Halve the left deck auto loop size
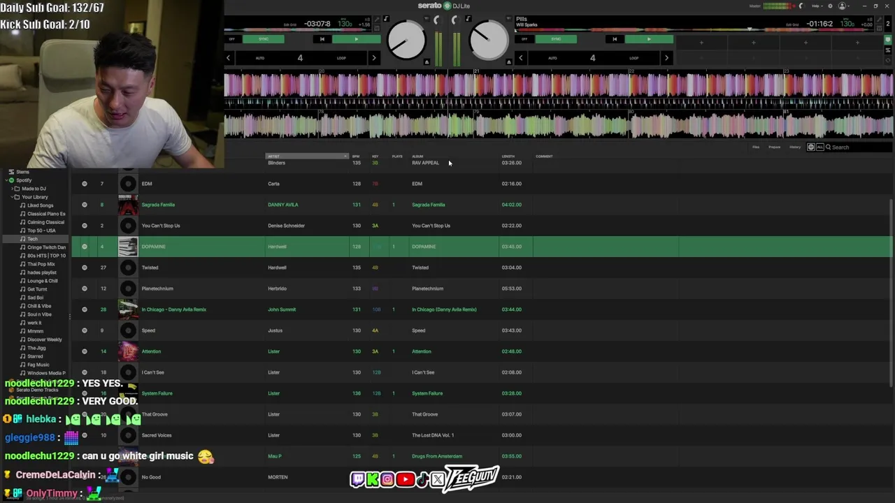895x503 pixels. 229,58
